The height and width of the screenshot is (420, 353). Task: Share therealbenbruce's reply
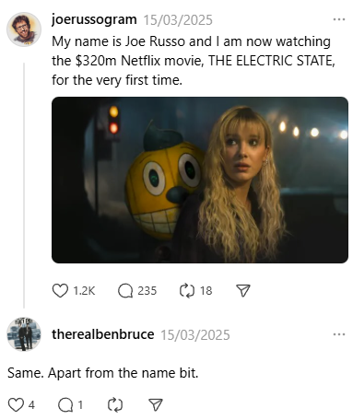tap(156, 405)
